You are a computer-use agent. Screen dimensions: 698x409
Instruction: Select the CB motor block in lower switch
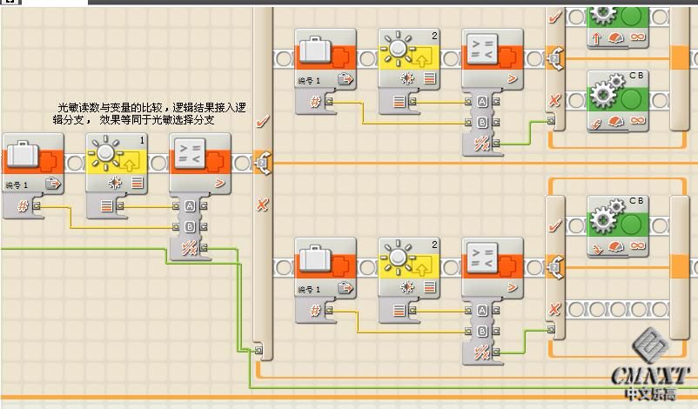click(618, 226)
